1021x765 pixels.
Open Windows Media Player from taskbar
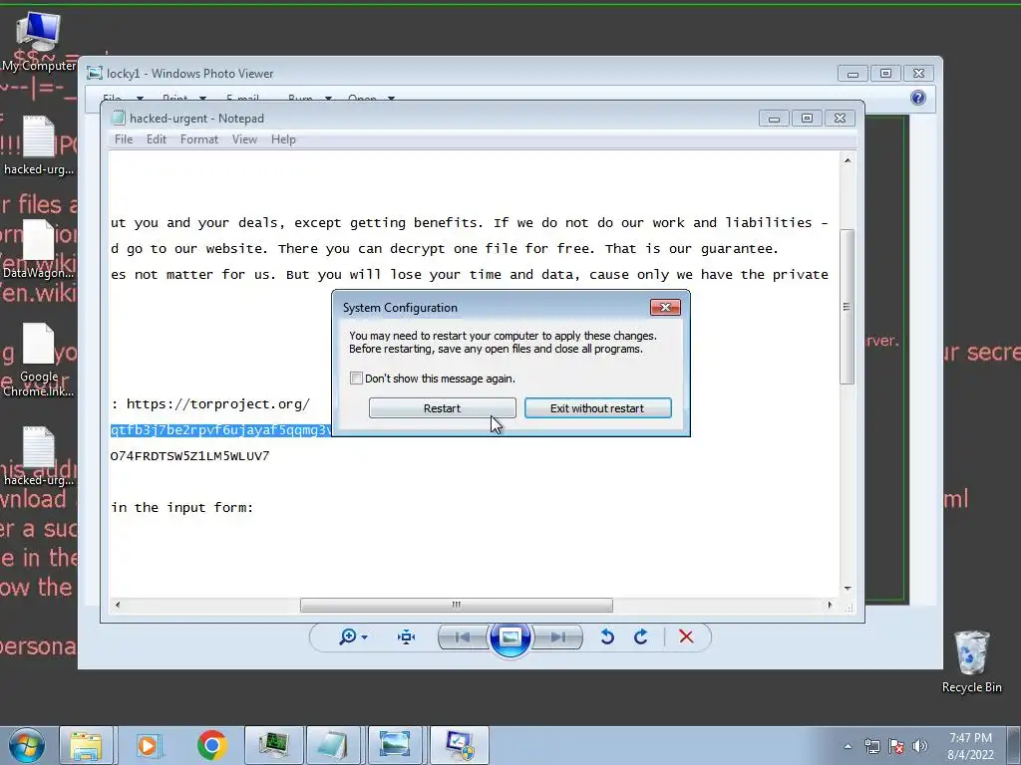(148, 745)
